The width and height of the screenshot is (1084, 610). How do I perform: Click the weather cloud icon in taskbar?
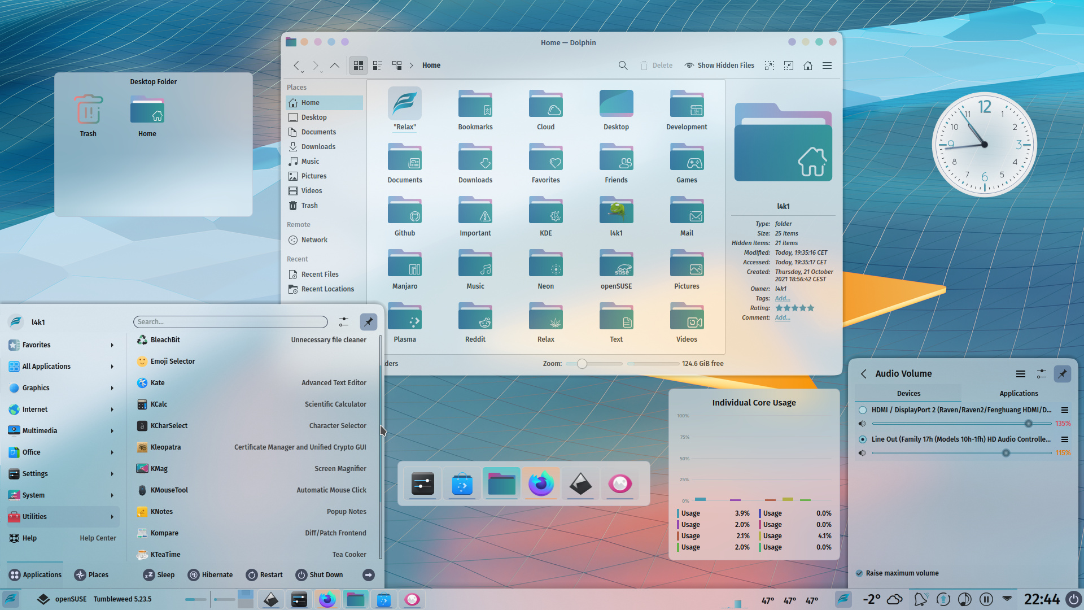pos(895,599)
